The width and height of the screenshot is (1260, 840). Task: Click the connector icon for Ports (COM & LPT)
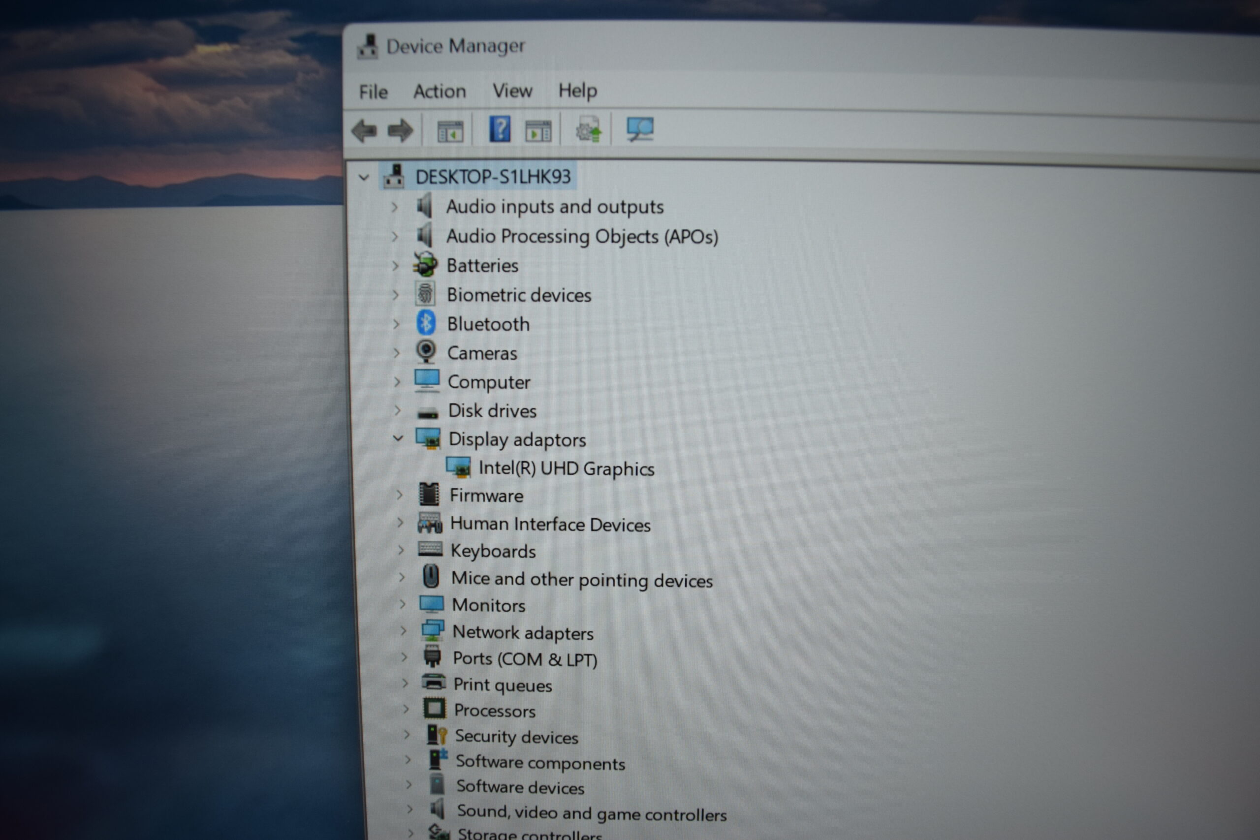click(x=432, y=656)
